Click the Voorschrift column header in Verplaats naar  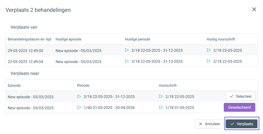[168, 85]
